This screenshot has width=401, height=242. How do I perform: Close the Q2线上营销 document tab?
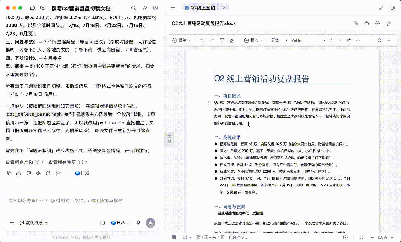pos(224,8)
